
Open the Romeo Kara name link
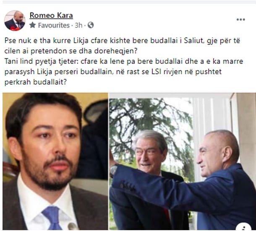51,16
